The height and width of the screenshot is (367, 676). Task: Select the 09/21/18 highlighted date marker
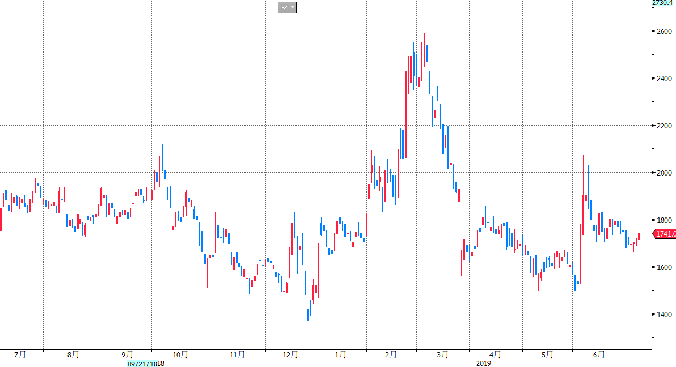pos(142,364)
